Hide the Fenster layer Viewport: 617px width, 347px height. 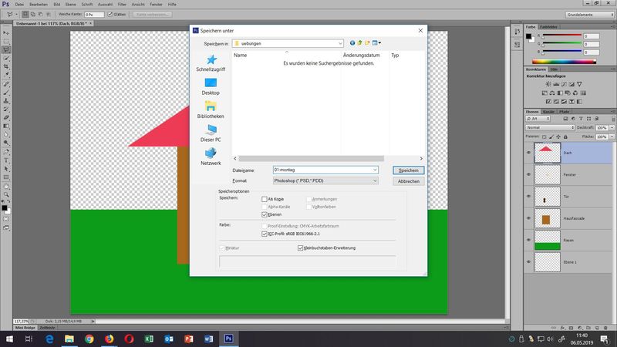tap(528, 174)
